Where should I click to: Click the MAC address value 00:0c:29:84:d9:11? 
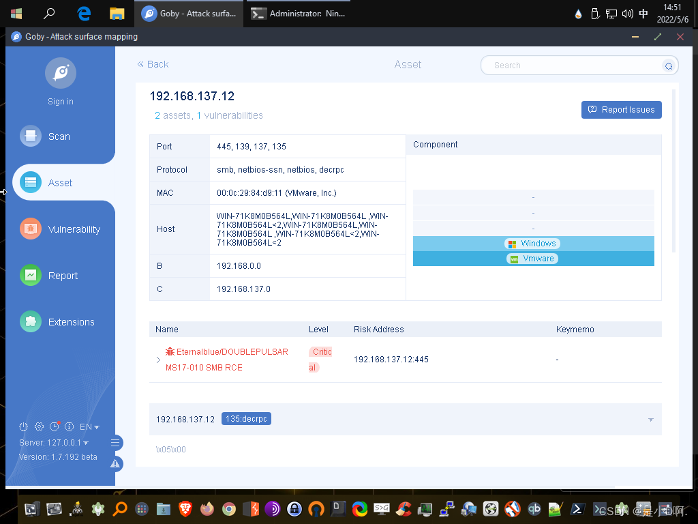click(277, 193)
